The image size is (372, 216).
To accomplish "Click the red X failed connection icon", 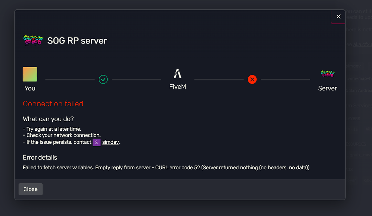I will [252, 80].
